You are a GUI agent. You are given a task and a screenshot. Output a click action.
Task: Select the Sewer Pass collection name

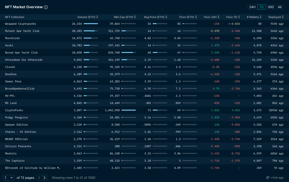tap(13, 81)
